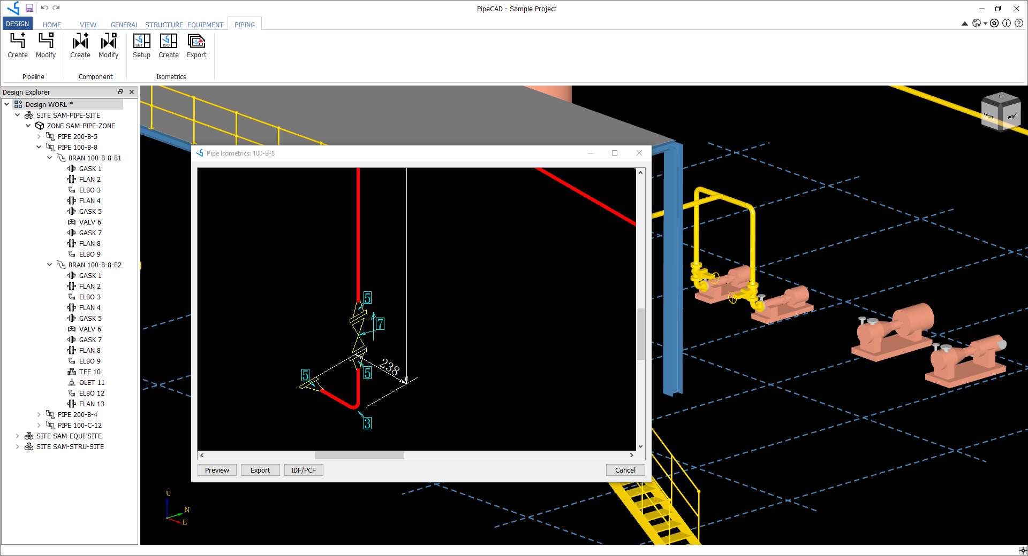Collapse the BRAN 100-B-8-B2 branch

coord(49,265)
